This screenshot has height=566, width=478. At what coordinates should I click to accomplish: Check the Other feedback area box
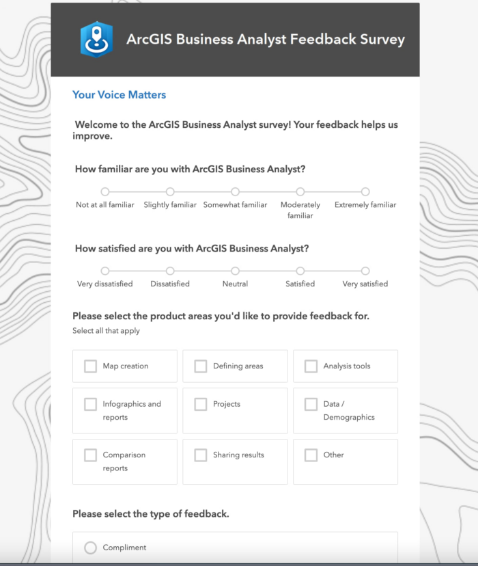click(x=311, y=455)
